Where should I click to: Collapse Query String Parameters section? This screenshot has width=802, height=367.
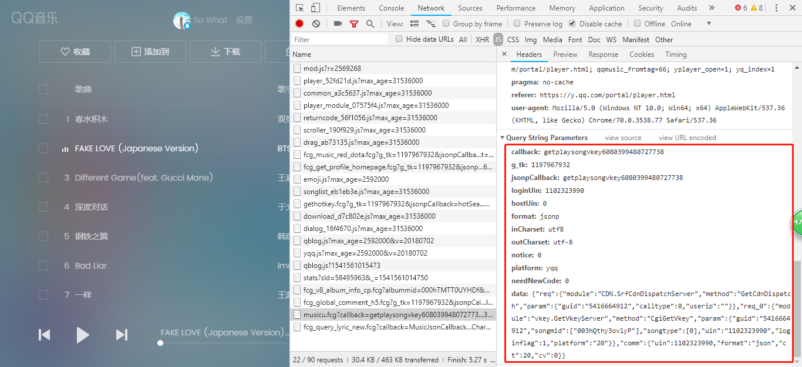tap(503, 138)
